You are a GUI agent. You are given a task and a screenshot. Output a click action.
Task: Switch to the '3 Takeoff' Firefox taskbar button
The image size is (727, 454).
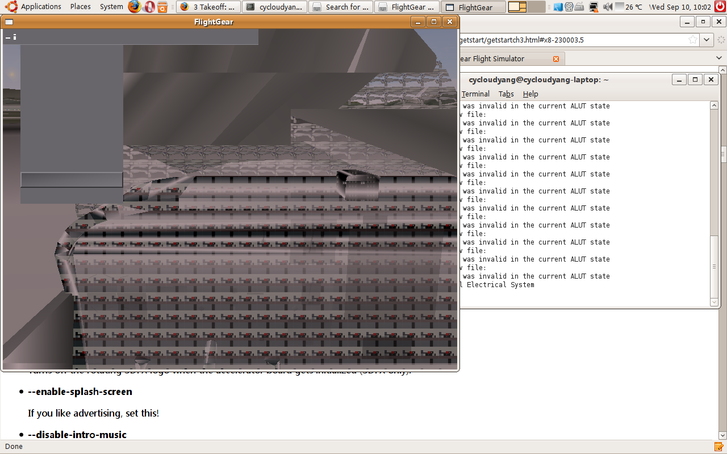click(x=208, y=7)
